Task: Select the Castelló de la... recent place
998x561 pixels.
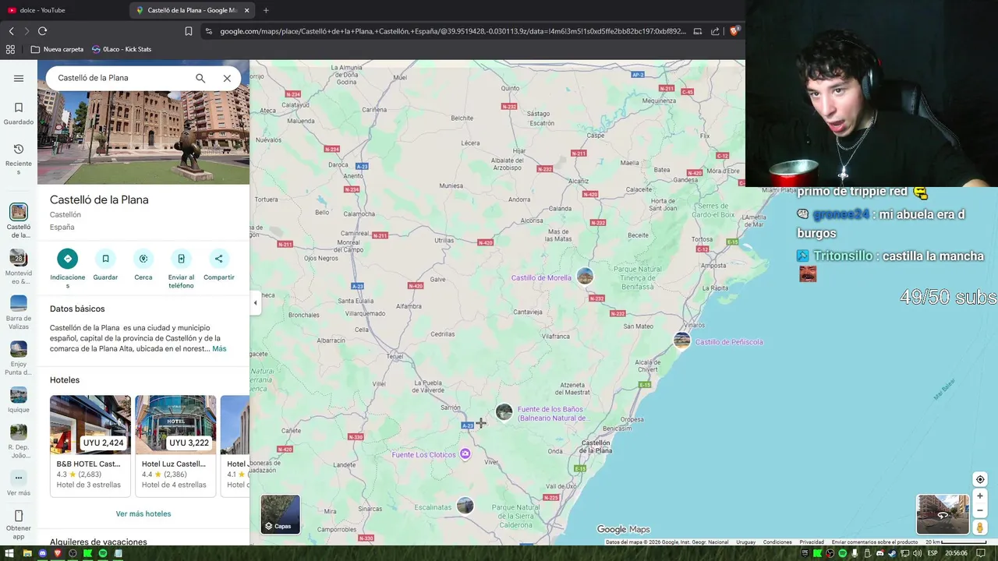Action: 19,221
